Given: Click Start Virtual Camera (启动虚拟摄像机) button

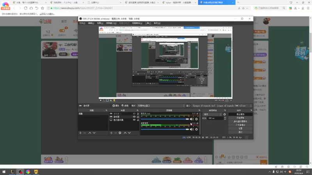Looking at the screenshot, I should click(240, 121).
